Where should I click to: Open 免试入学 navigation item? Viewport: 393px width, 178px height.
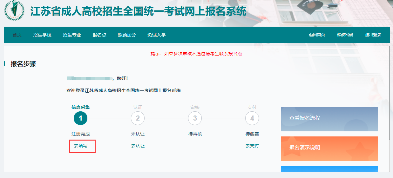pyautogui.click(x=157, y=35)
